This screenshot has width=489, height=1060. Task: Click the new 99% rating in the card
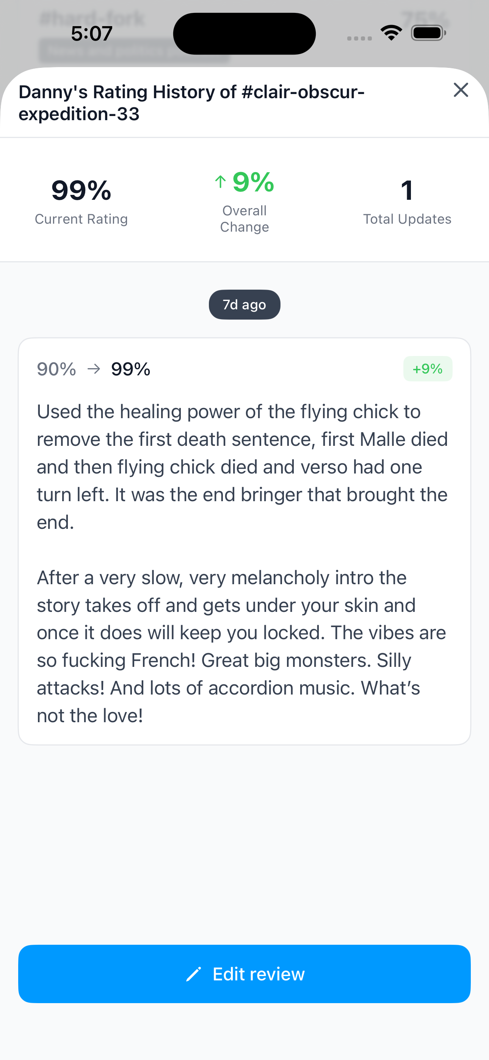(131, 369)
